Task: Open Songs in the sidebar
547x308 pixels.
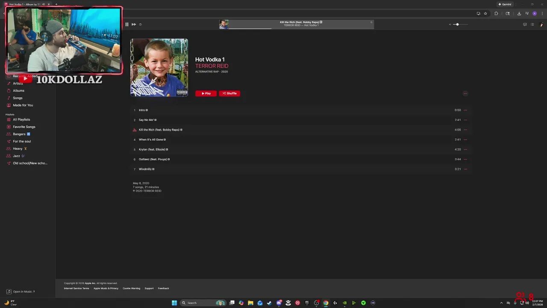Action: pyautogui.click(x=18, y=98)
